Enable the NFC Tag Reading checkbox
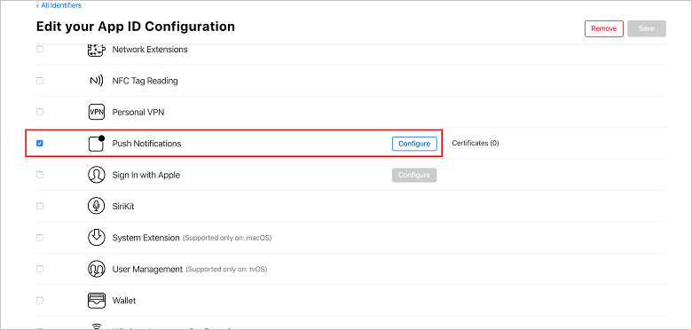 point(40,81)
